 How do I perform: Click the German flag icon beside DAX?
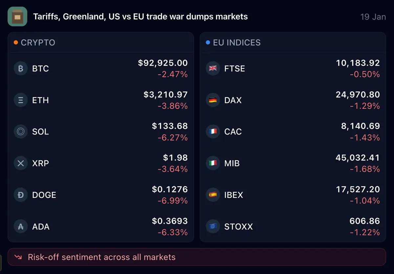pyautogui.click(x=213, y=100)
